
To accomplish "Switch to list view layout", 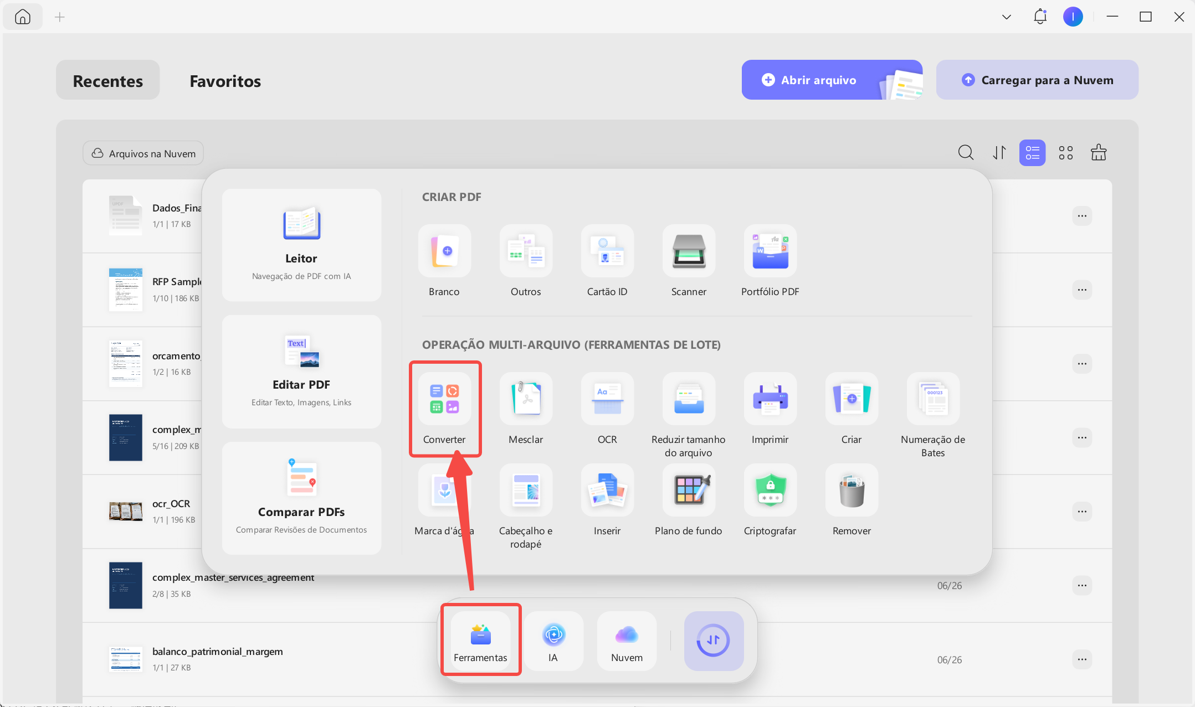I will pos(1032,153).
